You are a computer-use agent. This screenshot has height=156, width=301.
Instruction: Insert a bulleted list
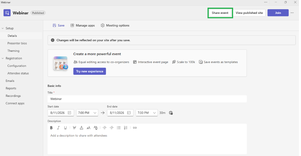(119, 128)
